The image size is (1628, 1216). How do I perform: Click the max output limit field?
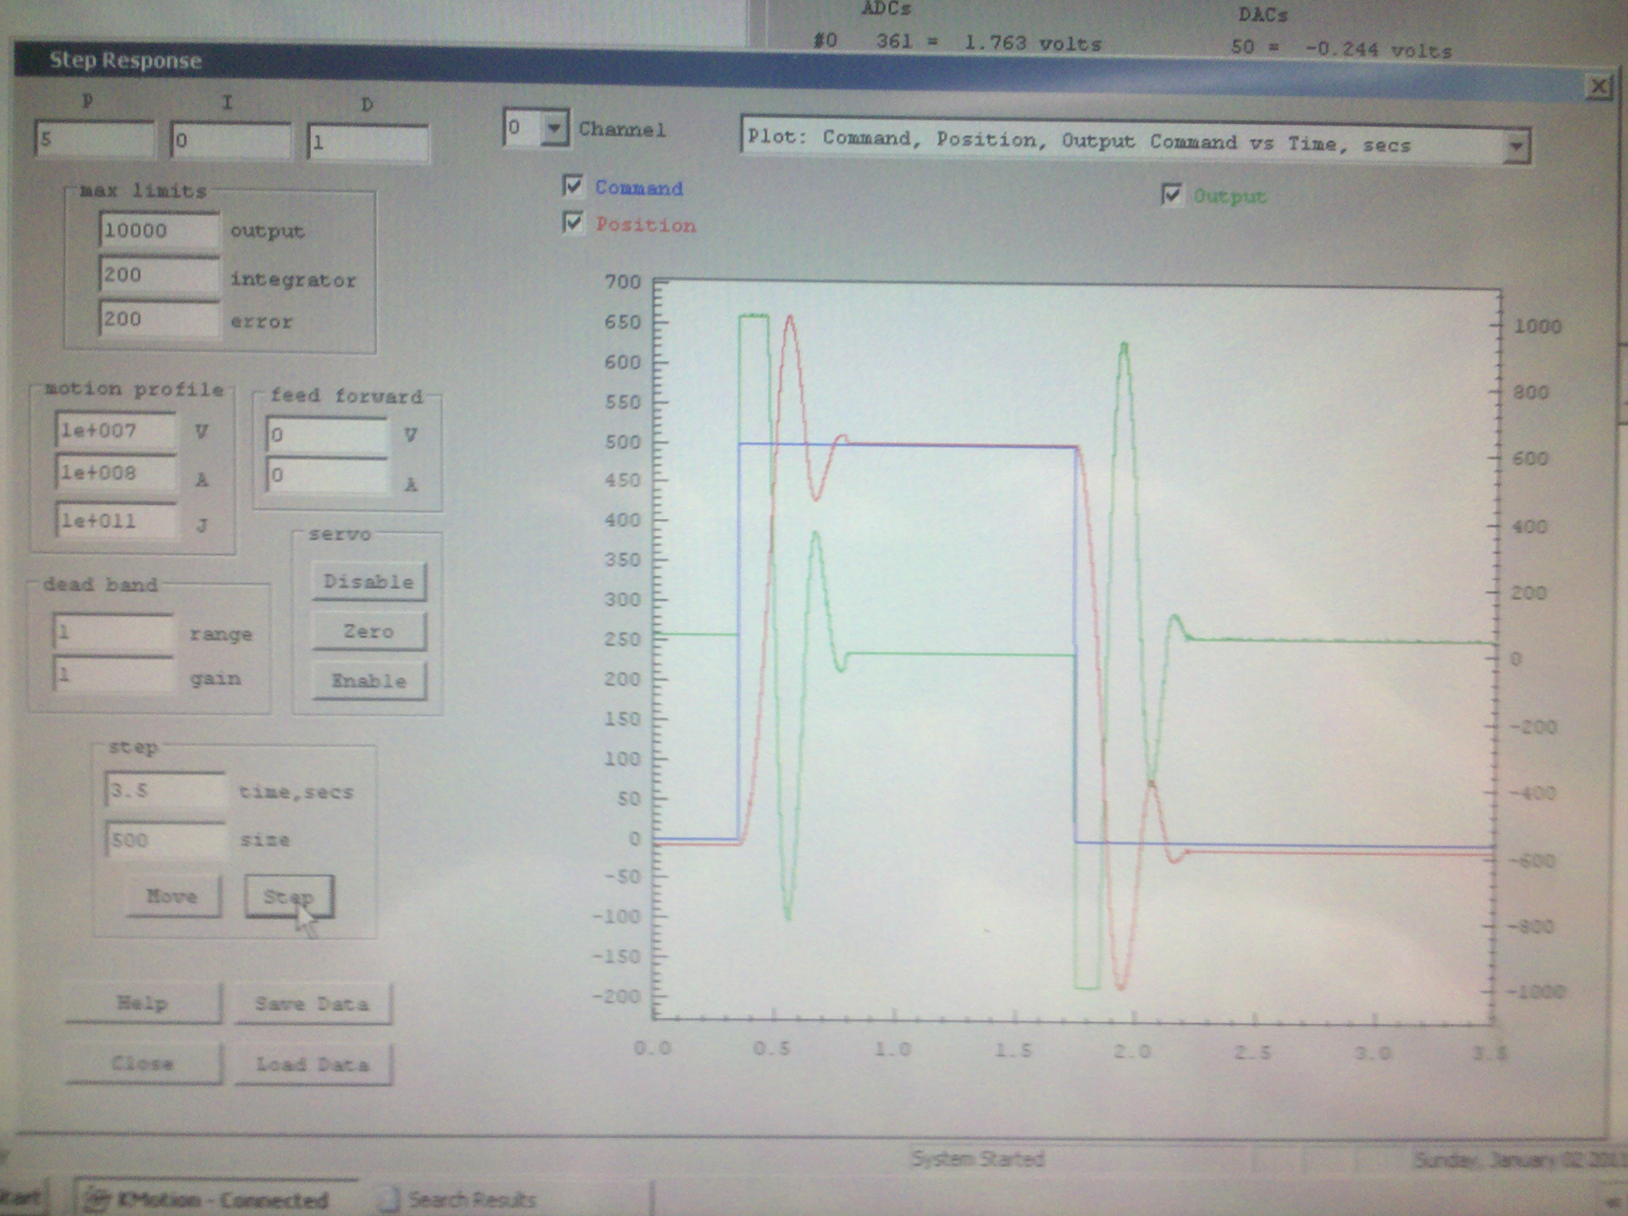pos(159,231)
